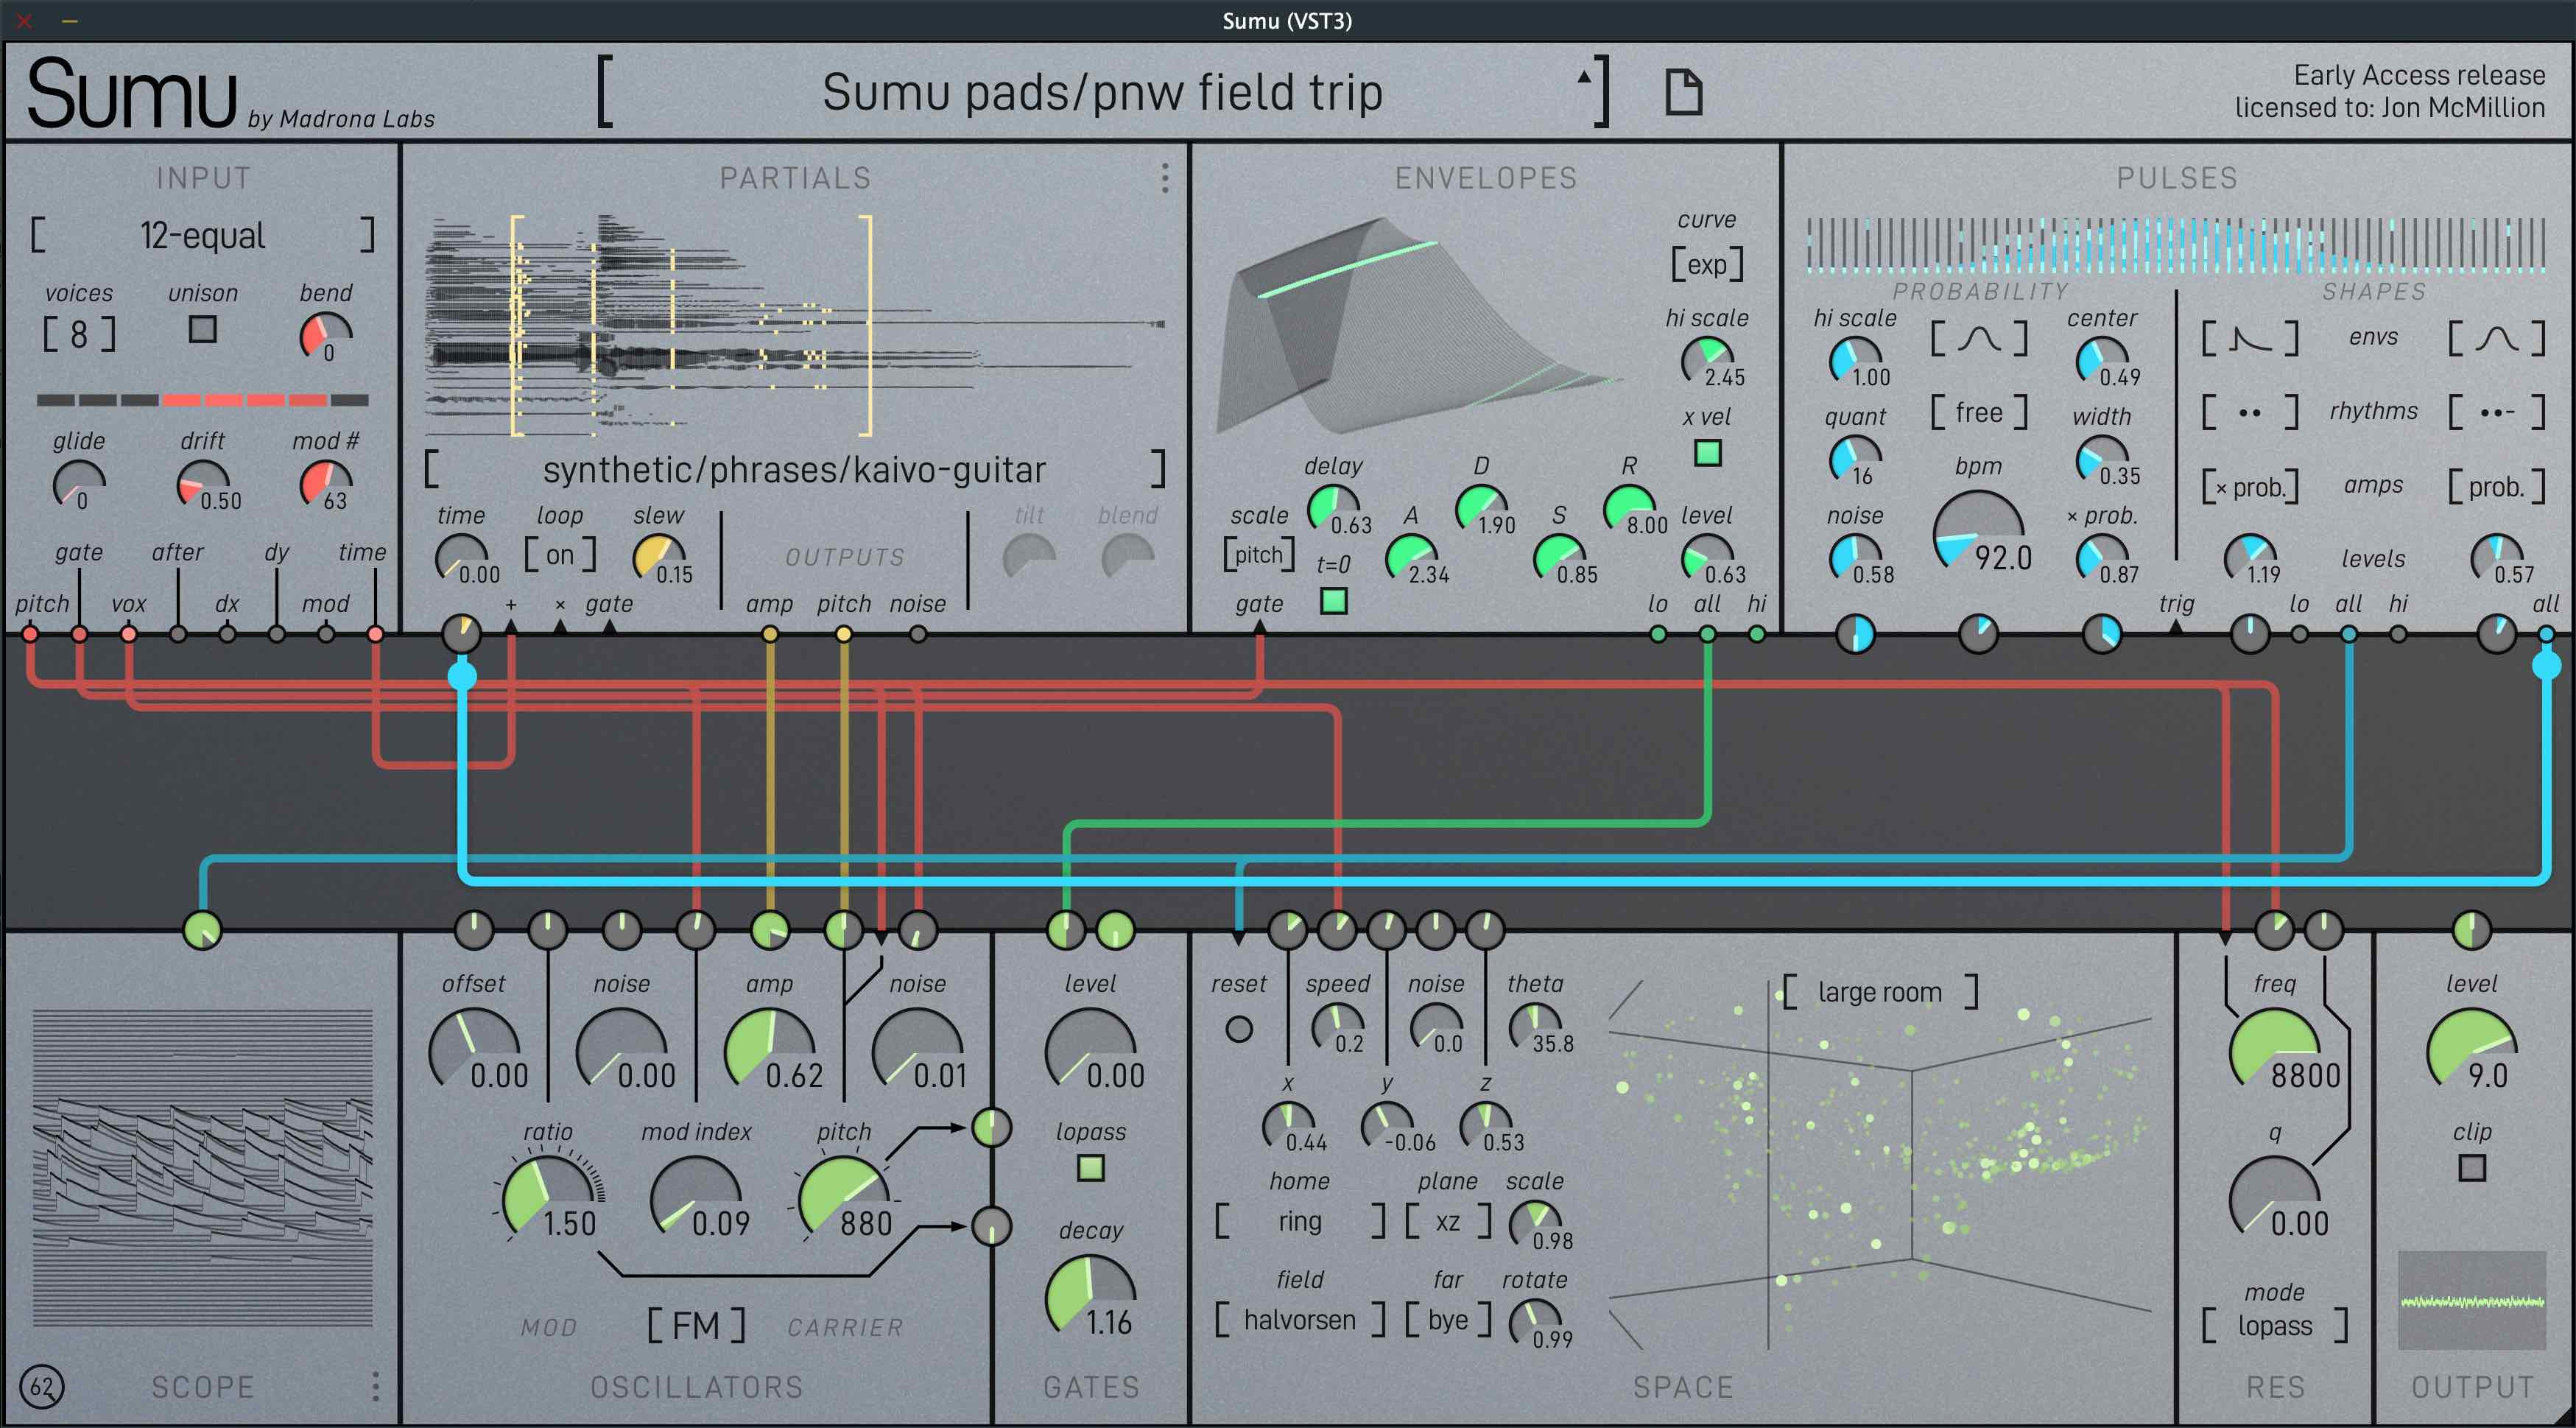Screen dimensions: 2576x1428
Task: Click the lower oscillator-to-gates routing dial
Action: pyautogui.click(x=991, y=1226)
